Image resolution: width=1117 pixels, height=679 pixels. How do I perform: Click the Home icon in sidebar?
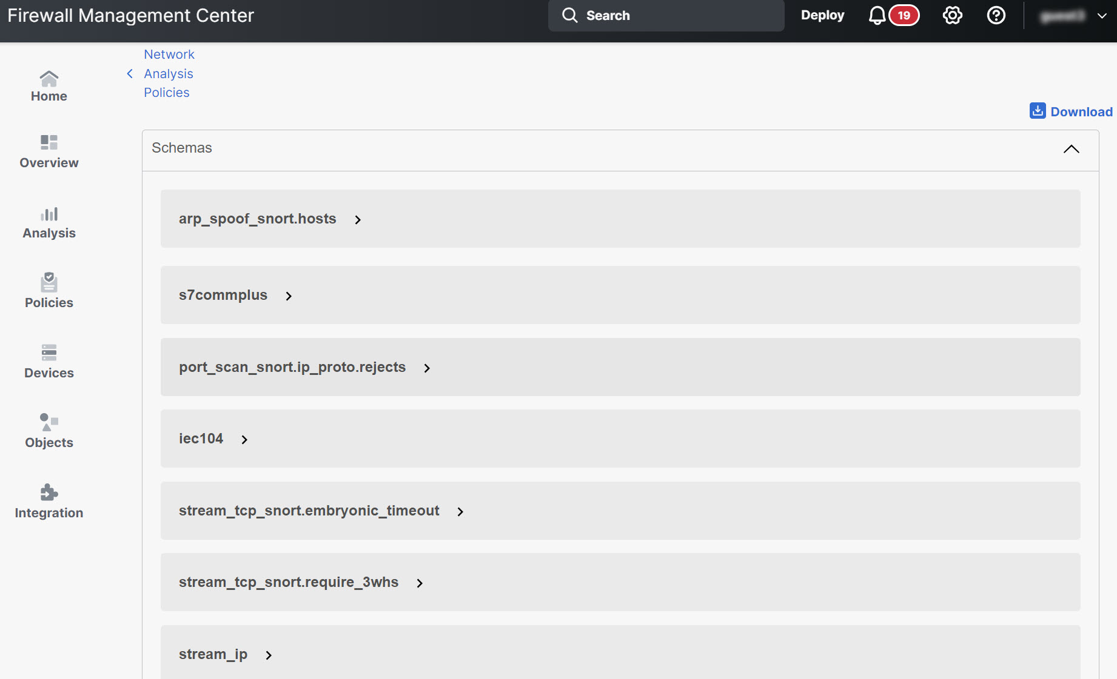coord(49,79)
